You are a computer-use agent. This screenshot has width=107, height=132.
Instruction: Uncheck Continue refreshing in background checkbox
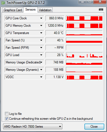tap(7, 119)
